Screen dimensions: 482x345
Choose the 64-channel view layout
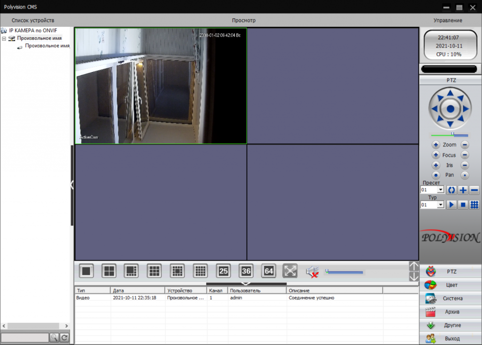point(269,271)
